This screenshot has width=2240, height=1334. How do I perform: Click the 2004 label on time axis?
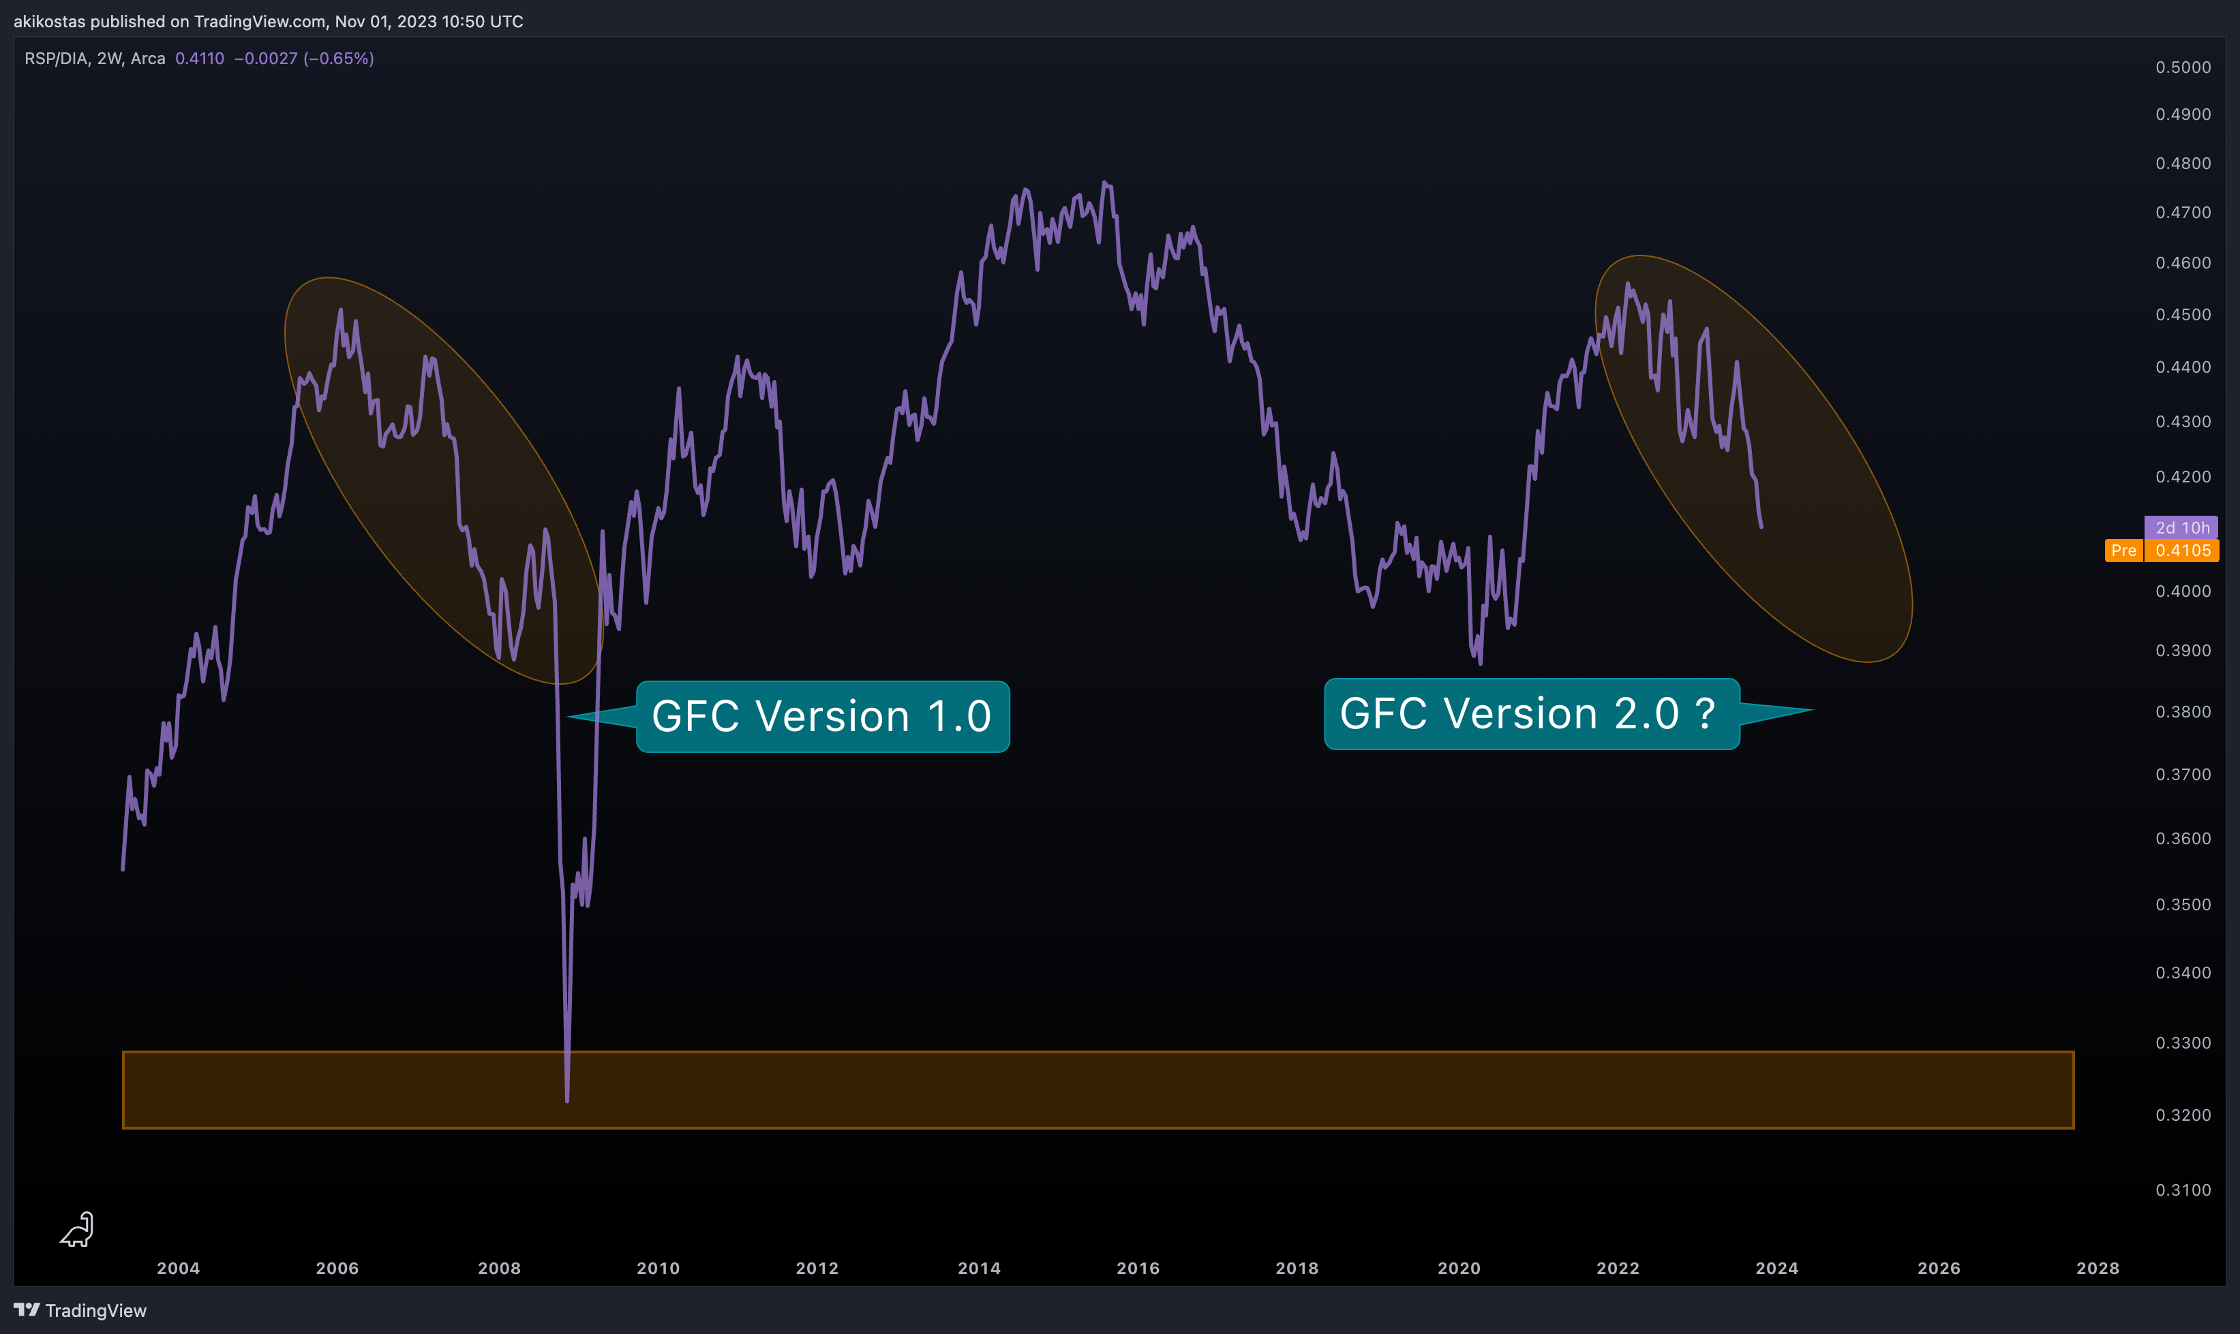pos(178,1269)
